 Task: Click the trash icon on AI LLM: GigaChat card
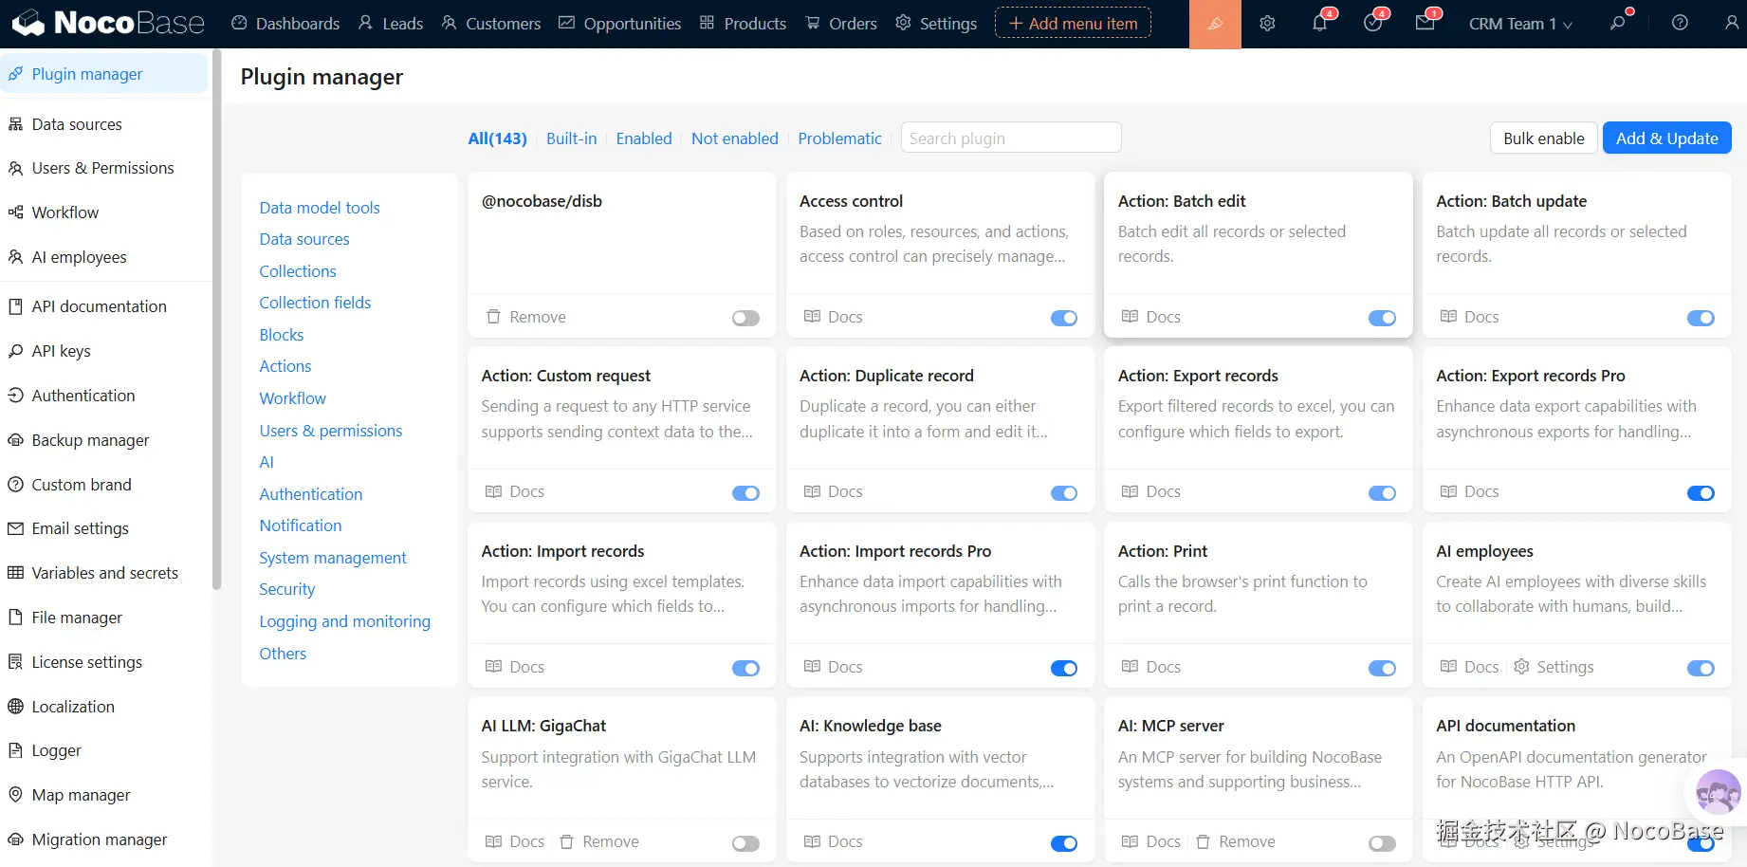pos(566,841)
